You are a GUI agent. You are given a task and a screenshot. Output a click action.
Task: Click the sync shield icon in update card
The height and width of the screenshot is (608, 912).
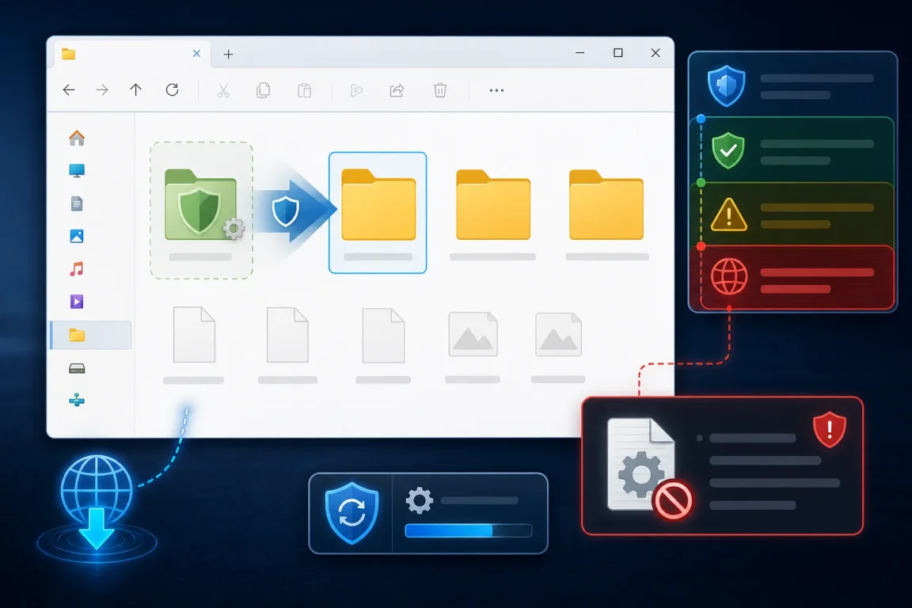351,513
